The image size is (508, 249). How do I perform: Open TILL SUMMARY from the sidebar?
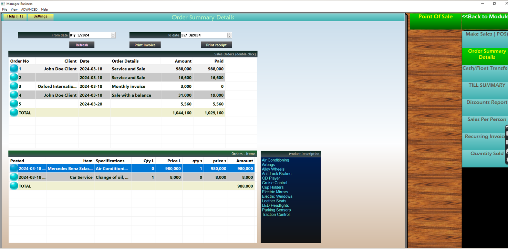(486, 85)
